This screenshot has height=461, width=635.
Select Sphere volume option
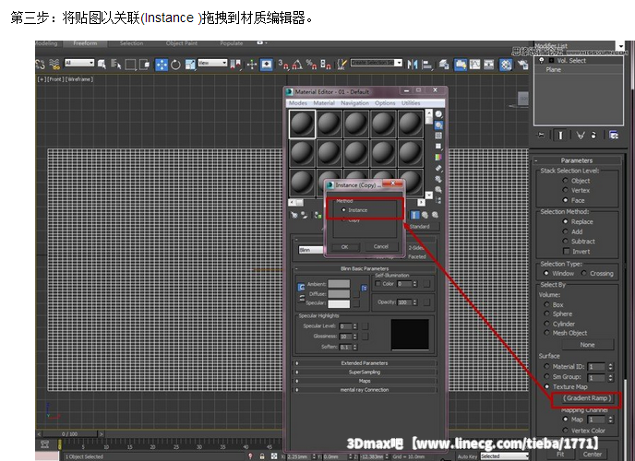[x=546, y=313]
